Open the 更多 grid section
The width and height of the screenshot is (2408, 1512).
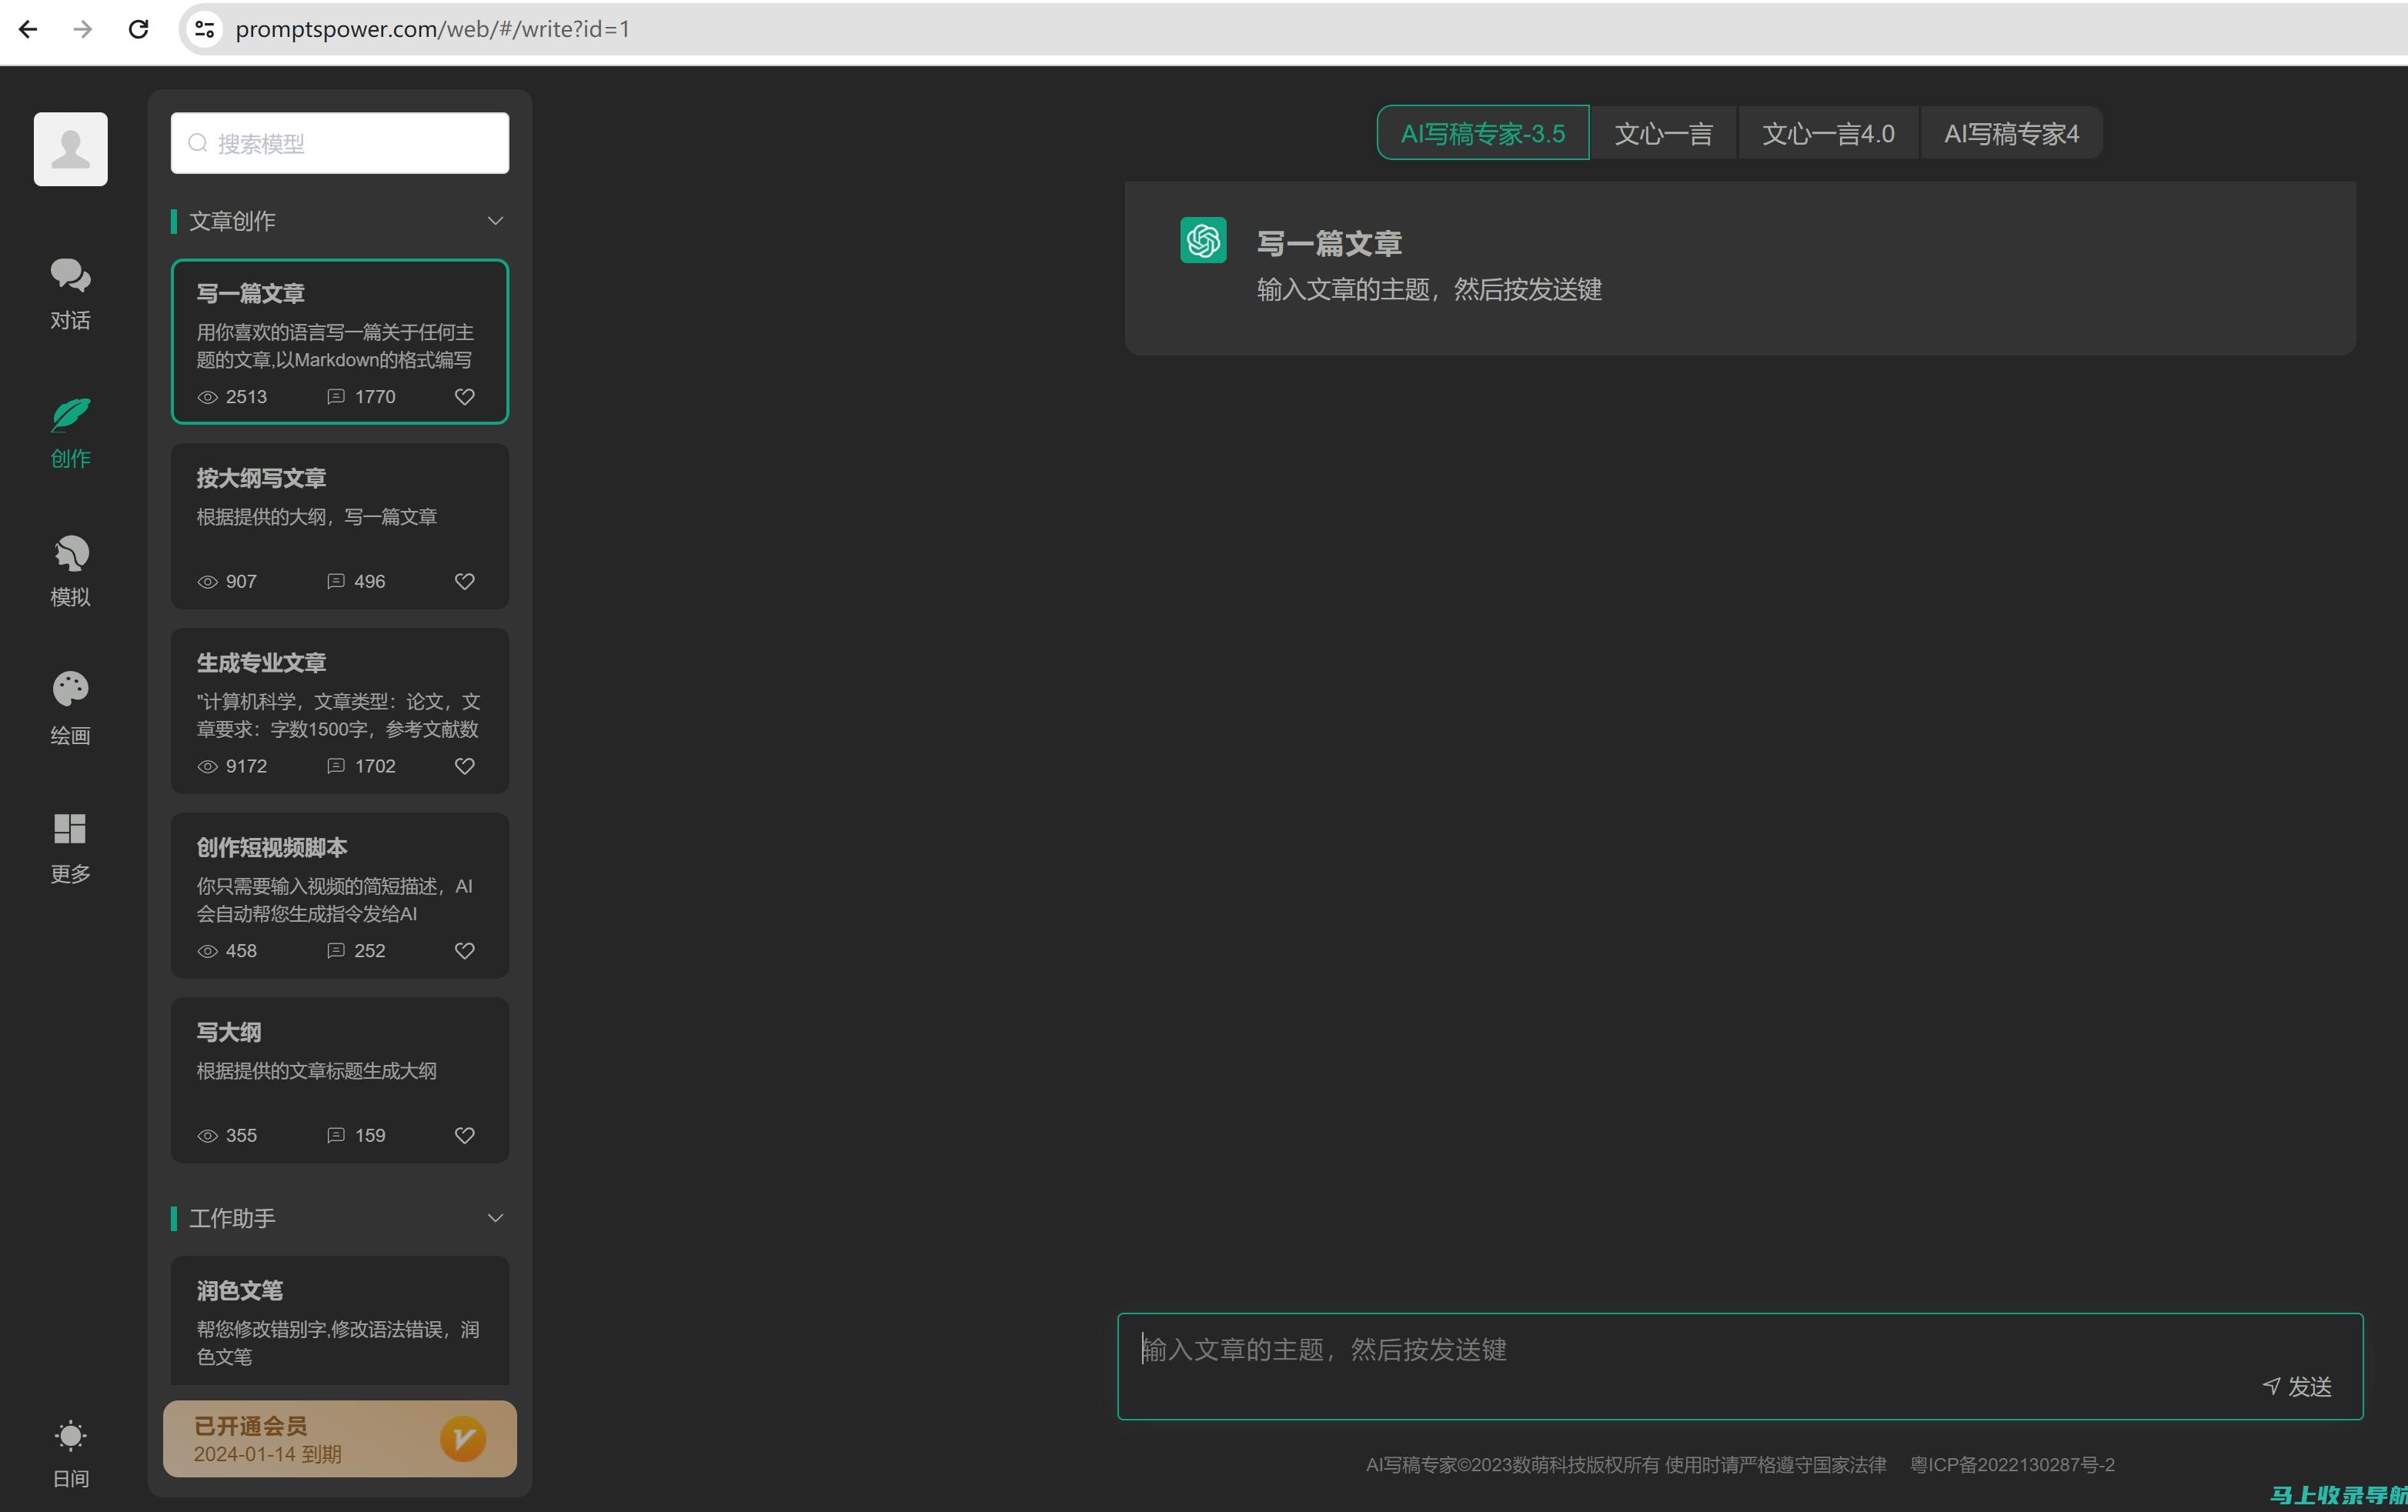(x=70, y=847)
